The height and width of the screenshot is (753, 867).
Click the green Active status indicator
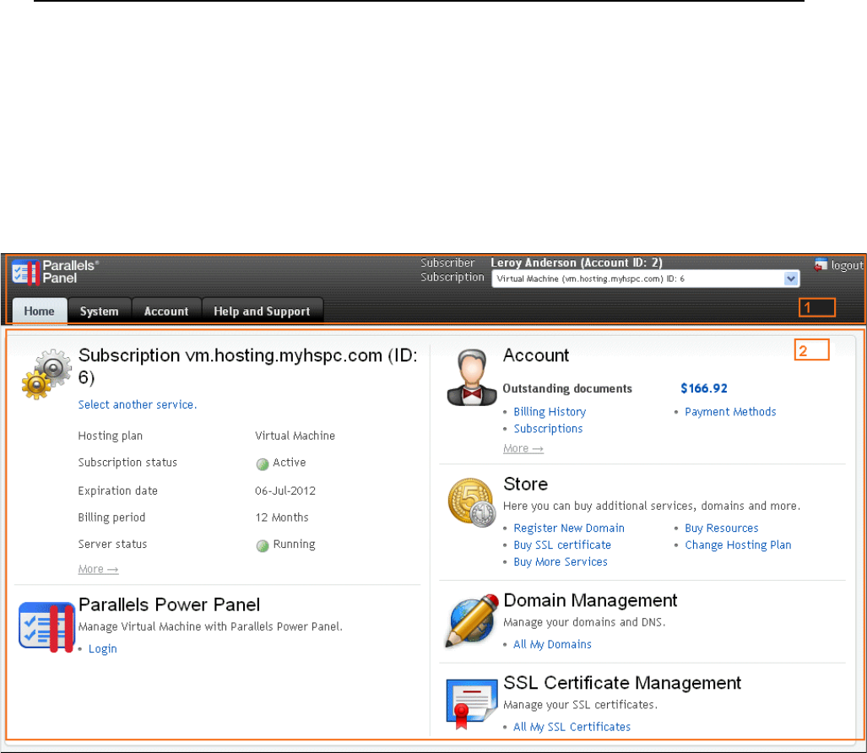click(x=263, y=463)
